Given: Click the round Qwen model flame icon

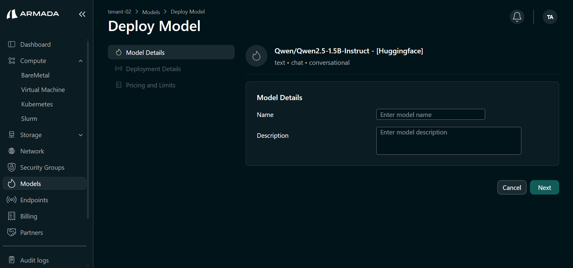Looking at the screenshot, I should pyautogui.click(x=256, y=56).
